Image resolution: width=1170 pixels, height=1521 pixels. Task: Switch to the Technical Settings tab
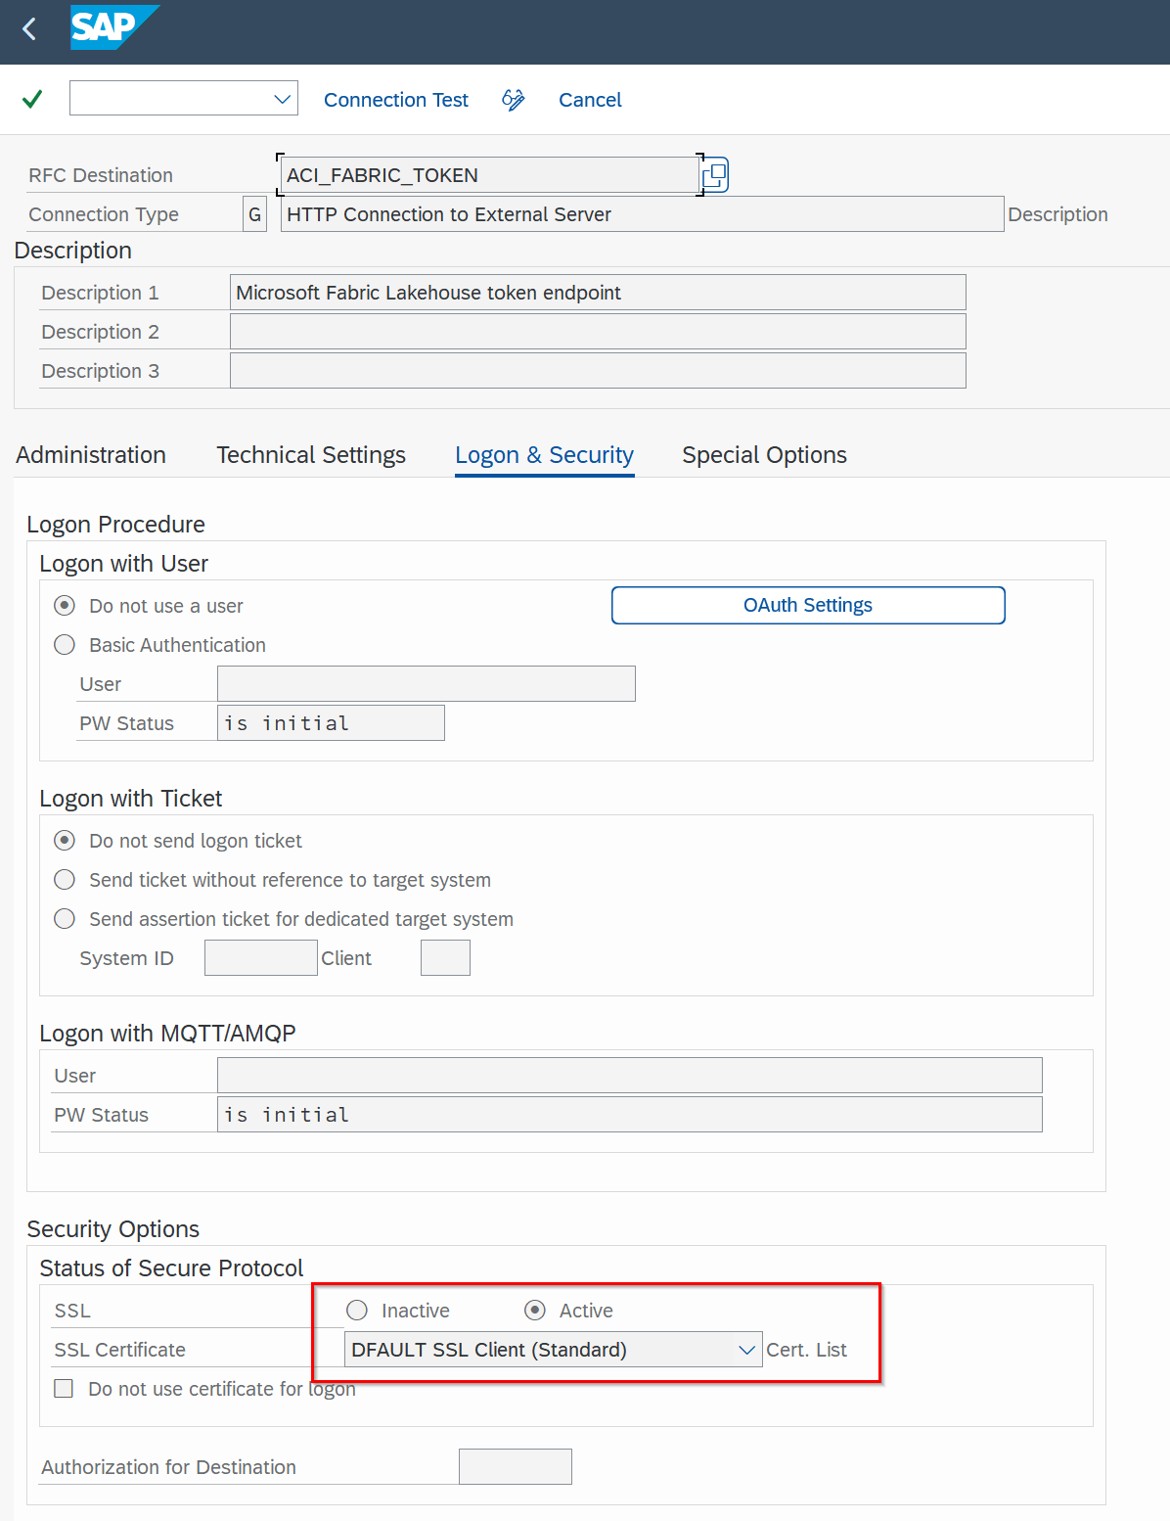point(311,455)
